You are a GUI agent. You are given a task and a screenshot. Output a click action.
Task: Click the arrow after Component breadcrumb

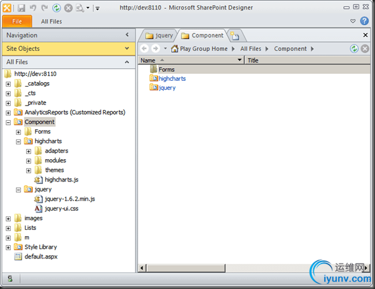(x=312, y=49)
